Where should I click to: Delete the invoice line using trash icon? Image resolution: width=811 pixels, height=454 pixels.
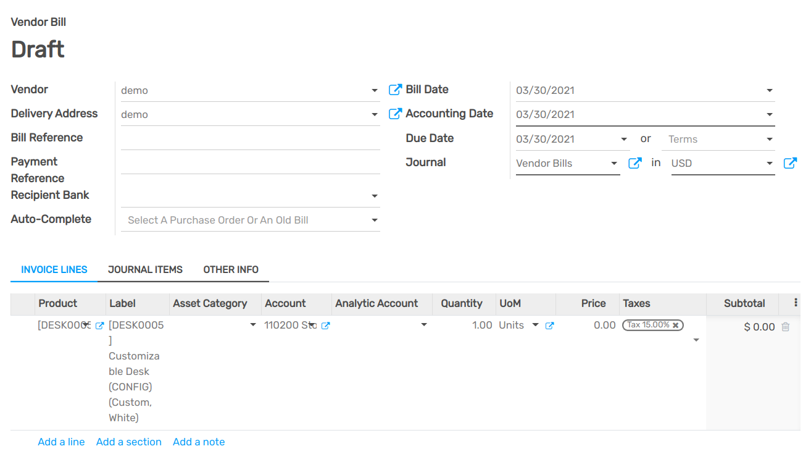[786, 327]
